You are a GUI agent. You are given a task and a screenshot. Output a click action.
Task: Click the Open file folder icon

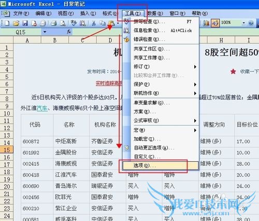click(x=16, y=23)
